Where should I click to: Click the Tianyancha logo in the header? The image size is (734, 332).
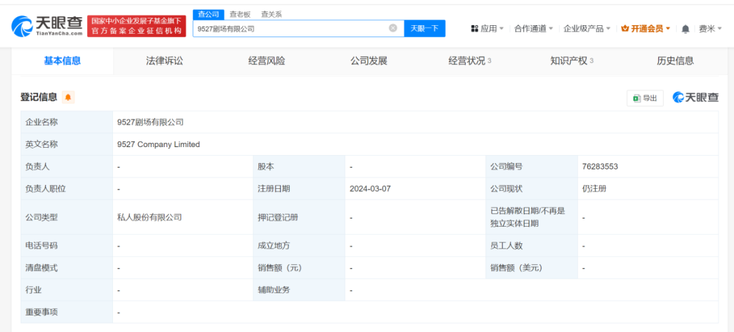click(47, 27)
